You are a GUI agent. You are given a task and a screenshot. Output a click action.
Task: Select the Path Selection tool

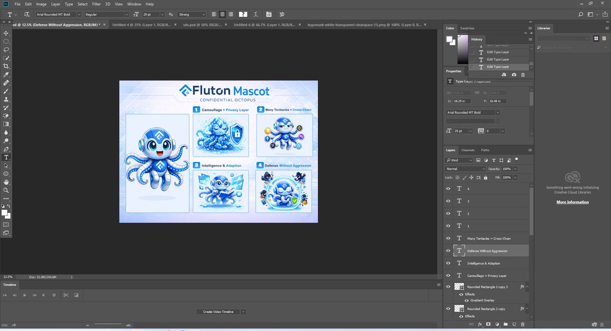coord(6,165)
